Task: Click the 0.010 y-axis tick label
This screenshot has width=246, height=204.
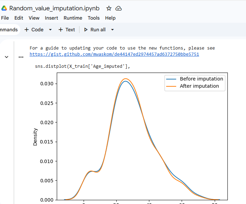Action: (47, 161)
